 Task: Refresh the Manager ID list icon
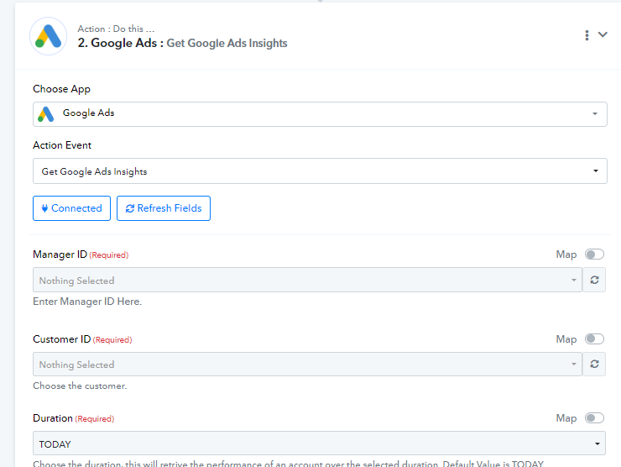coord(594,280)
